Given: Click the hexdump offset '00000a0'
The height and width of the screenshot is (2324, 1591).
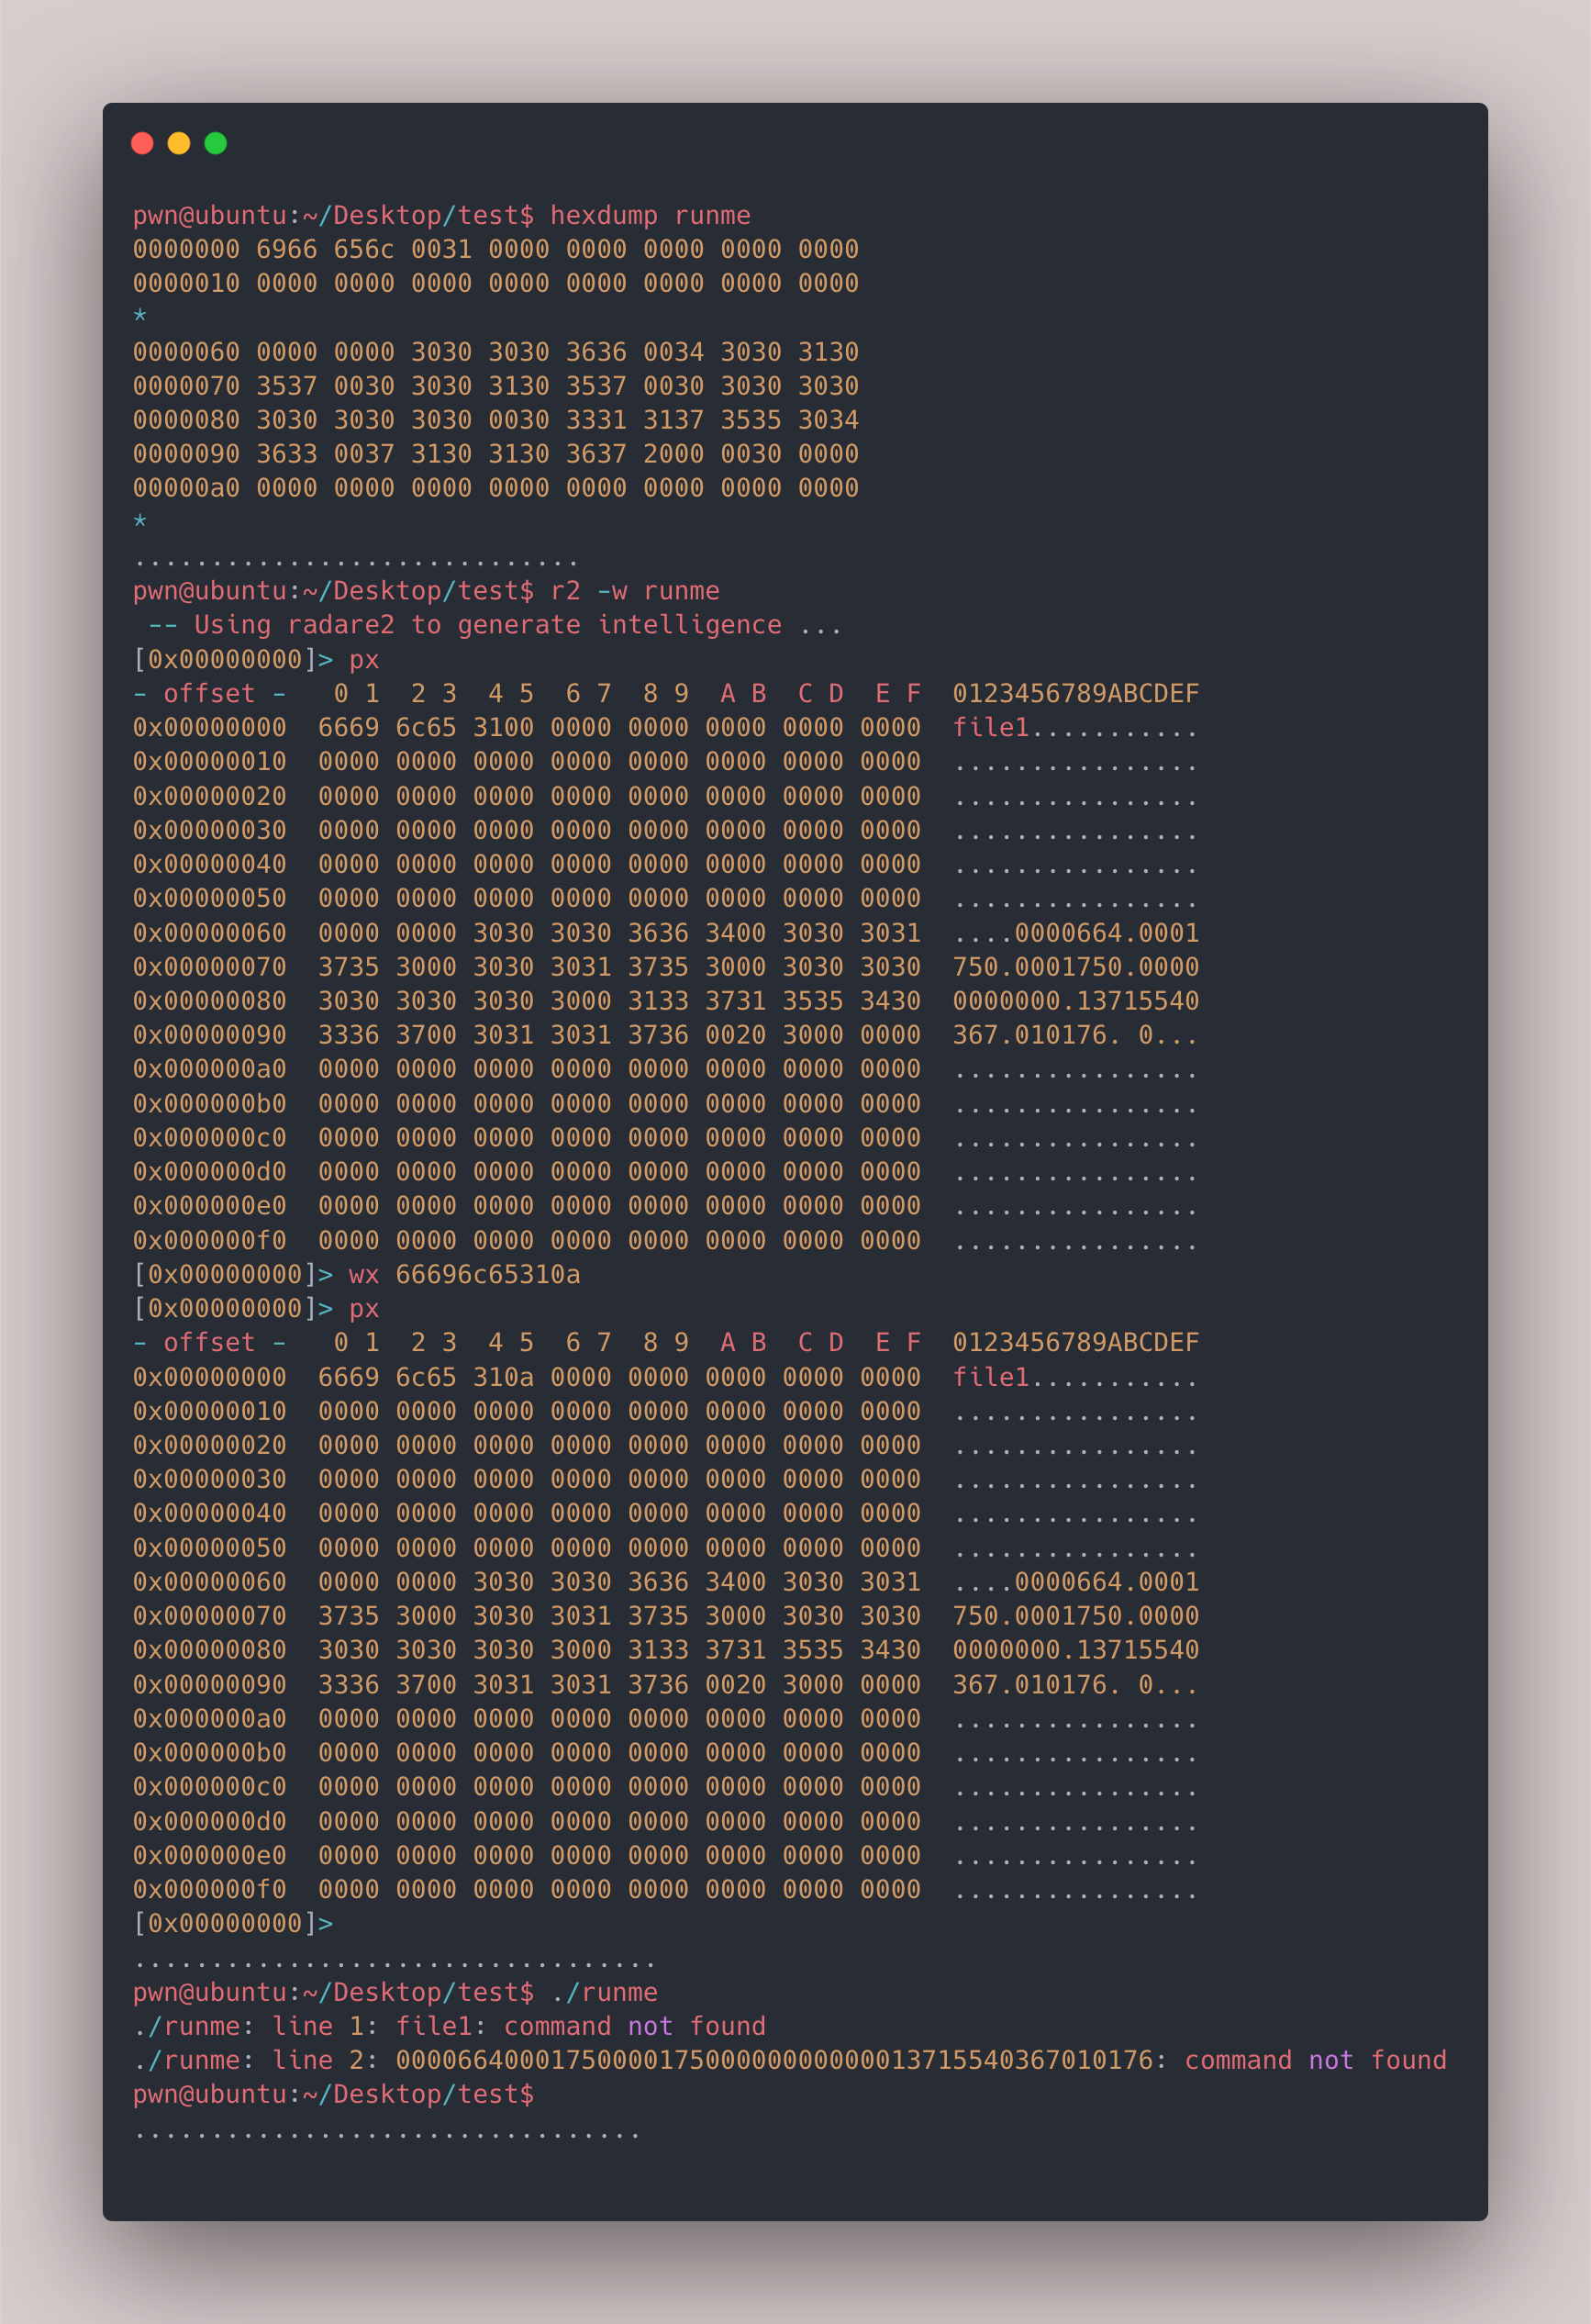Looking at the screenshot, I should pyautogui.click(x=186, y=488).
